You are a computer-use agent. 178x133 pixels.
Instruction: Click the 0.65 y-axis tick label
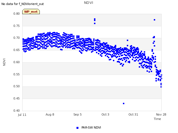17,50
